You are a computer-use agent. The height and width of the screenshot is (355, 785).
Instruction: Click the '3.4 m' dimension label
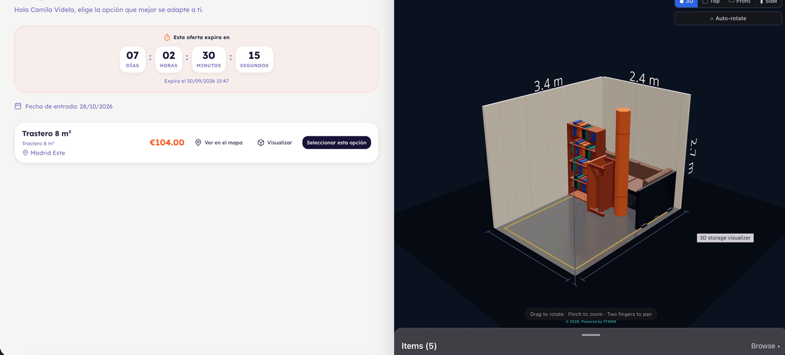[548, 84]
